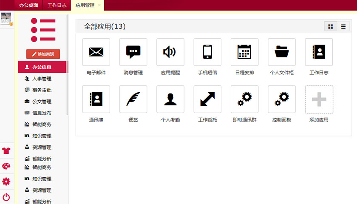
Task: Switch to 办公桌面 tab
Action: click(x=28, y=5)
